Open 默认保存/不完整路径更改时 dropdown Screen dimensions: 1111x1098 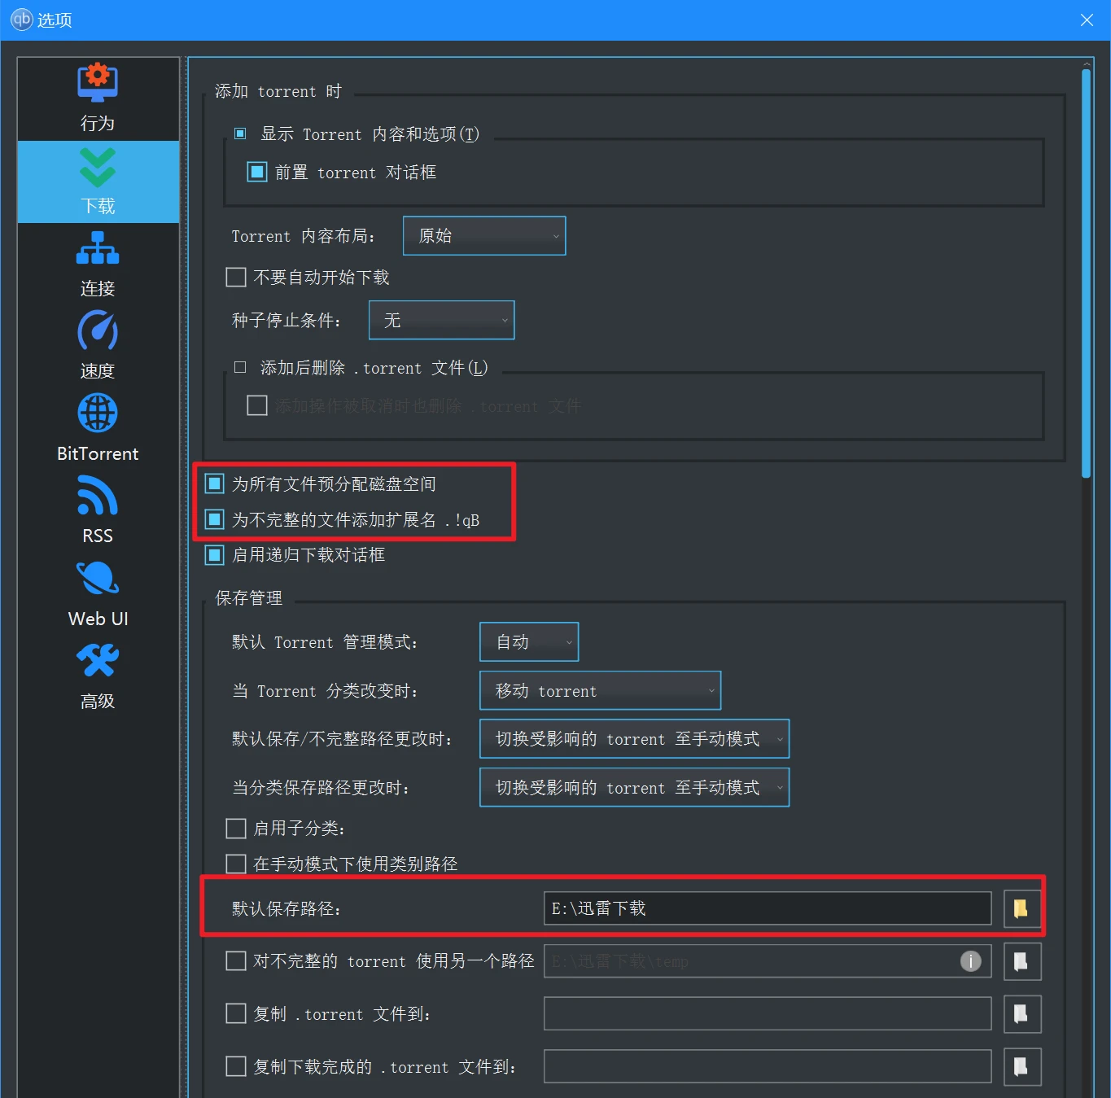click(634, 738)
